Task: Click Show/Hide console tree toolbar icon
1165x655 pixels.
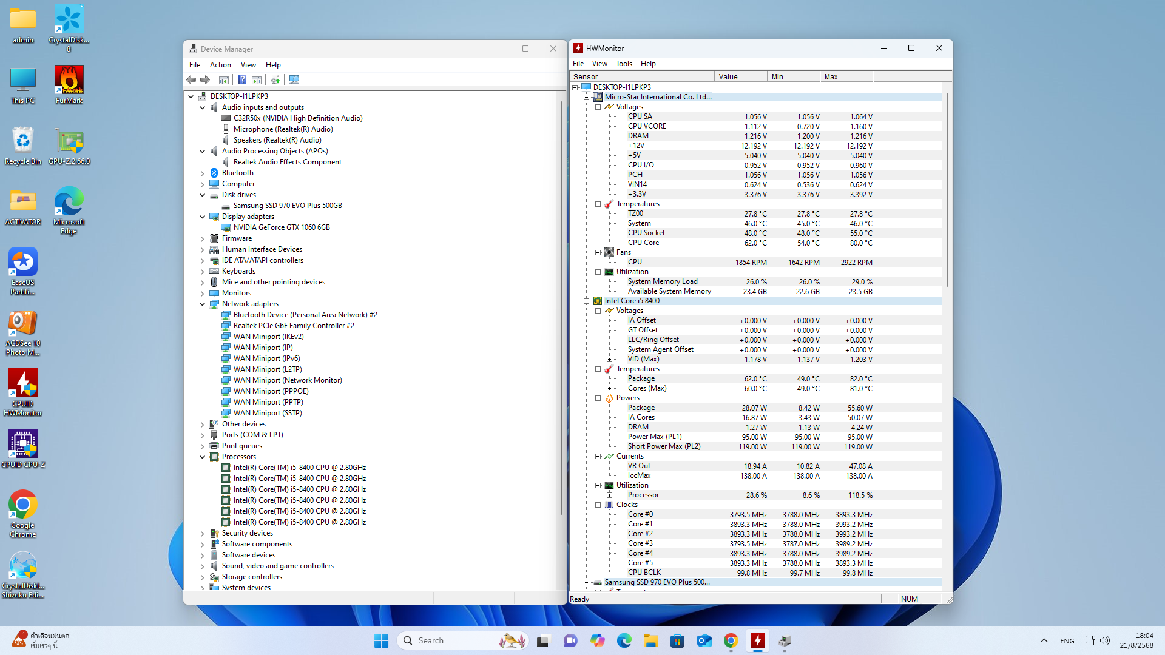Action: point(224,79)
